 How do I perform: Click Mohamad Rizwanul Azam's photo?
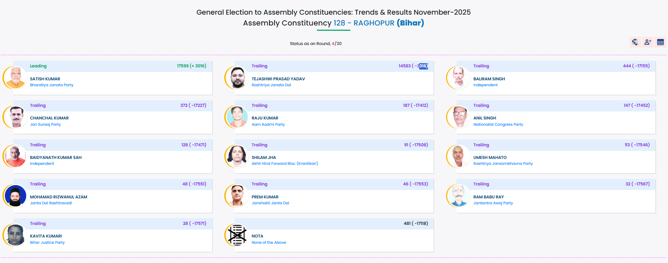pos(16,196)
